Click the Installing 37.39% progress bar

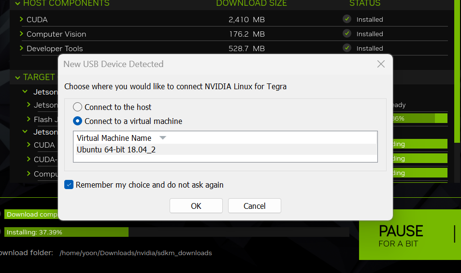coord(176,232)
